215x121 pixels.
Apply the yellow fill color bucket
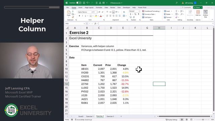96,16
